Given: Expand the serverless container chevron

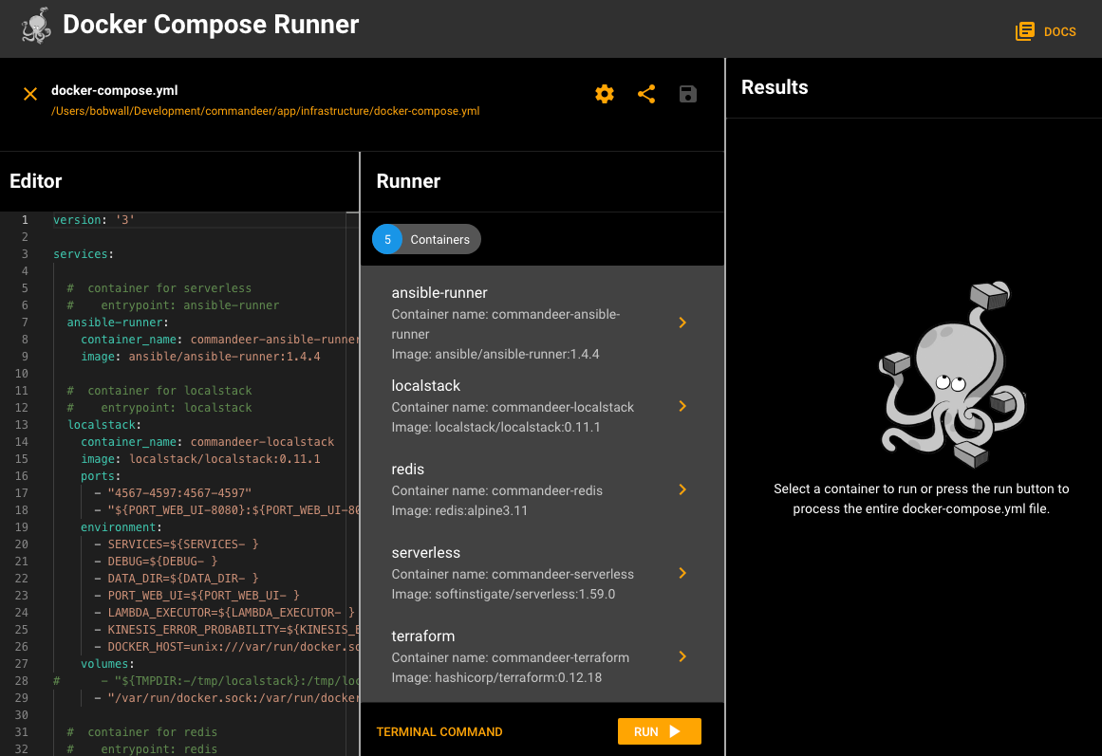Looking at the screenshot, I should click(682, 573).
